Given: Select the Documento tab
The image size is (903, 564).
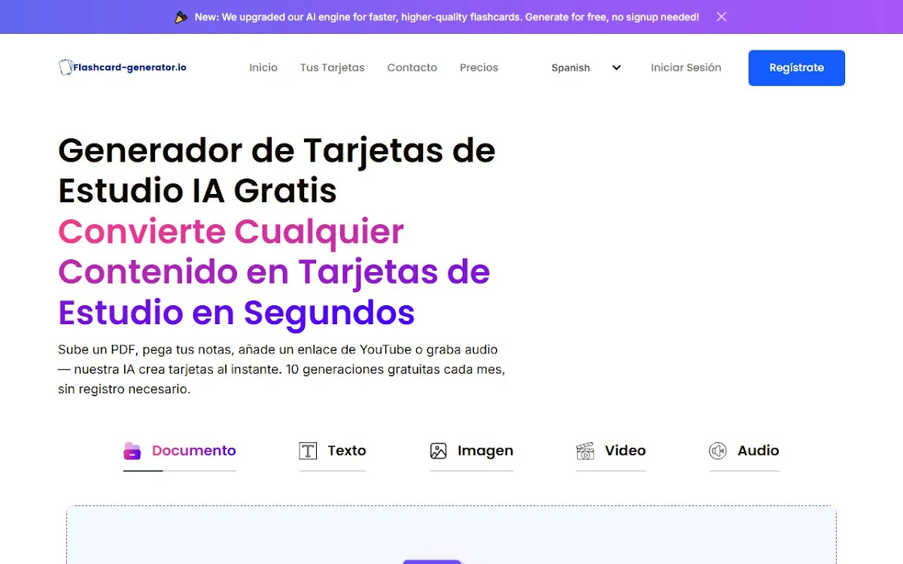Looking at the screenshot, I should pos(180,451).
